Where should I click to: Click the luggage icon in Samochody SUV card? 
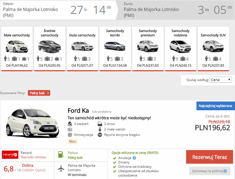(215, 59)
